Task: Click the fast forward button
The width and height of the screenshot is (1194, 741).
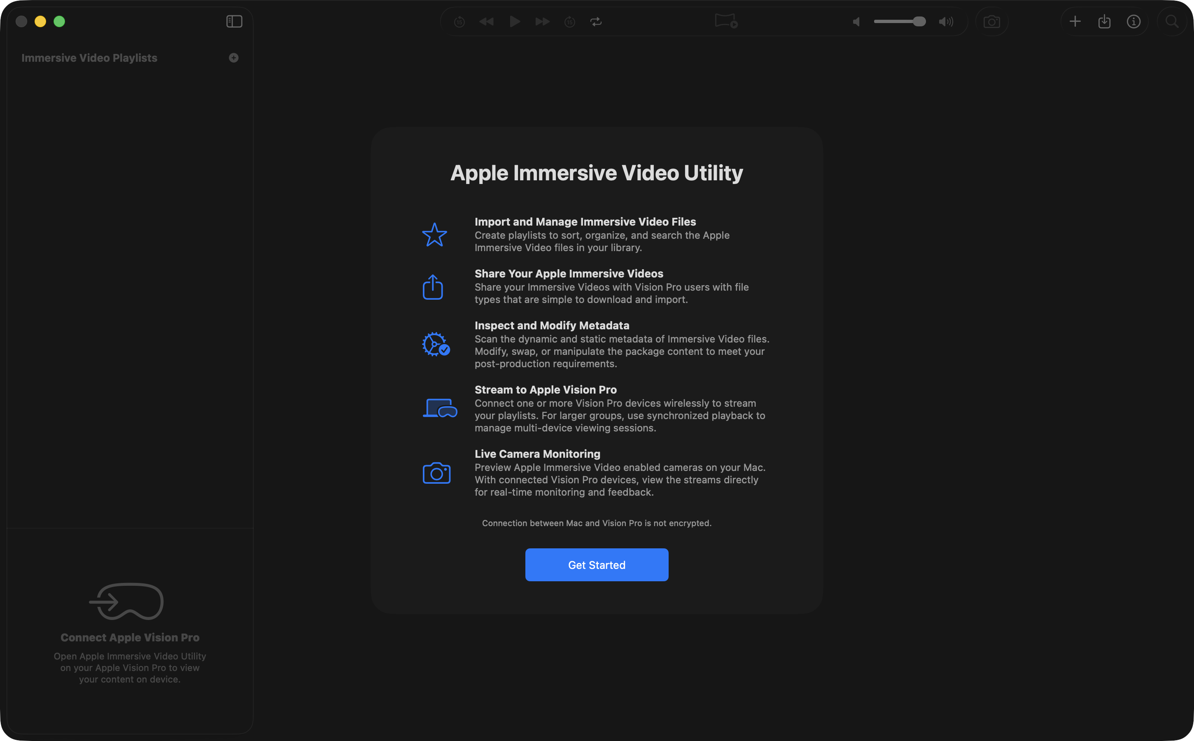Action: [542, 21]
